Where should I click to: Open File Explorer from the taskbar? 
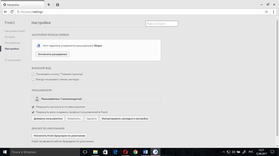click(95, 152)
